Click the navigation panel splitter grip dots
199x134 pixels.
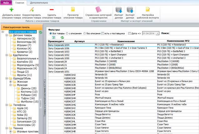(x=41, y=103)
